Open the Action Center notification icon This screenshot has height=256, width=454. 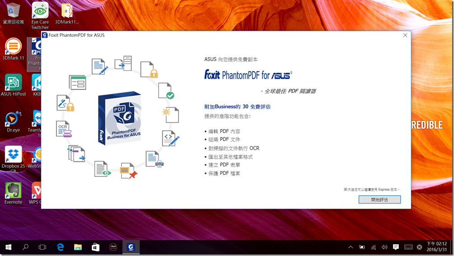click(396, 247)
